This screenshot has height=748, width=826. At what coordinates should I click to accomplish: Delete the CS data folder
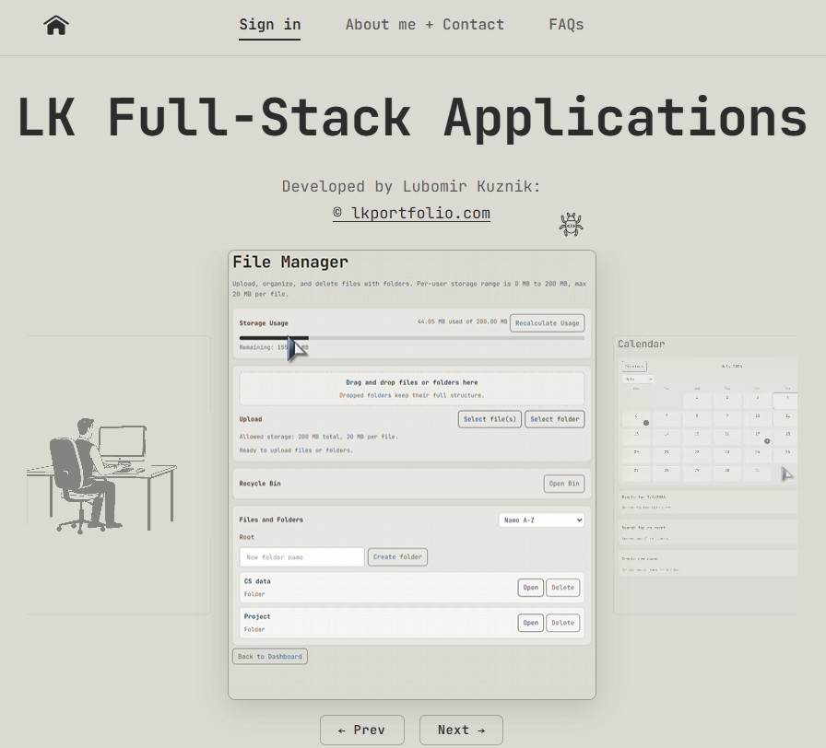coord(562,588)
